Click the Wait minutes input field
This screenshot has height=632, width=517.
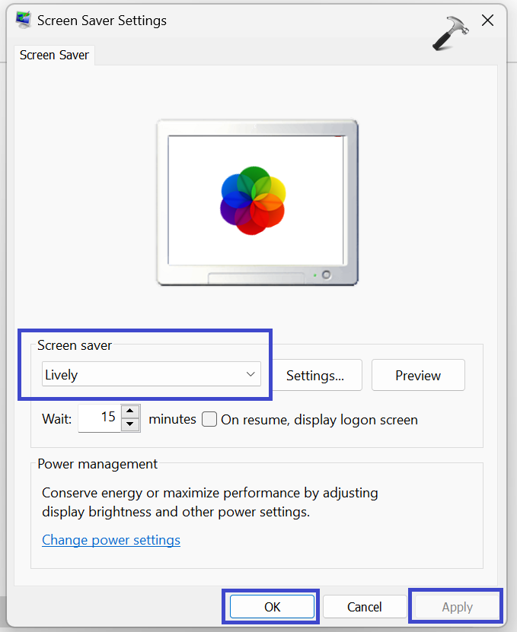(99, 418)
